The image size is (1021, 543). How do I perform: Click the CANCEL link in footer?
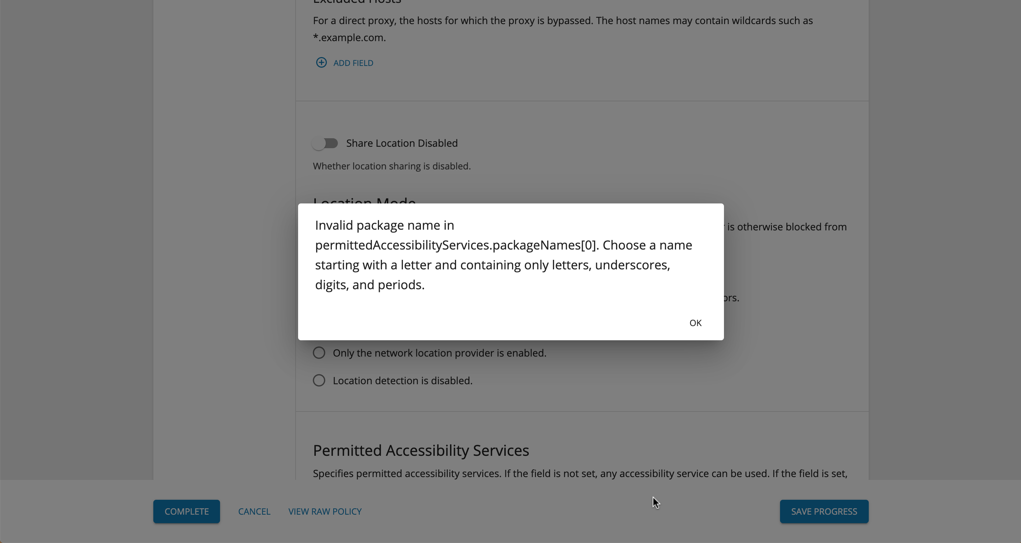(254, 511)
